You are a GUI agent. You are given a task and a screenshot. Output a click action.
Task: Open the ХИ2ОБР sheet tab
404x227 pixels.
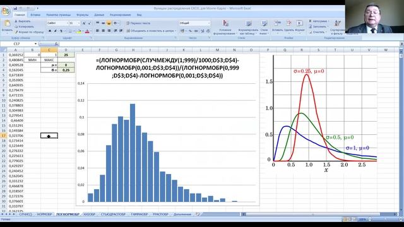point(90,214)
